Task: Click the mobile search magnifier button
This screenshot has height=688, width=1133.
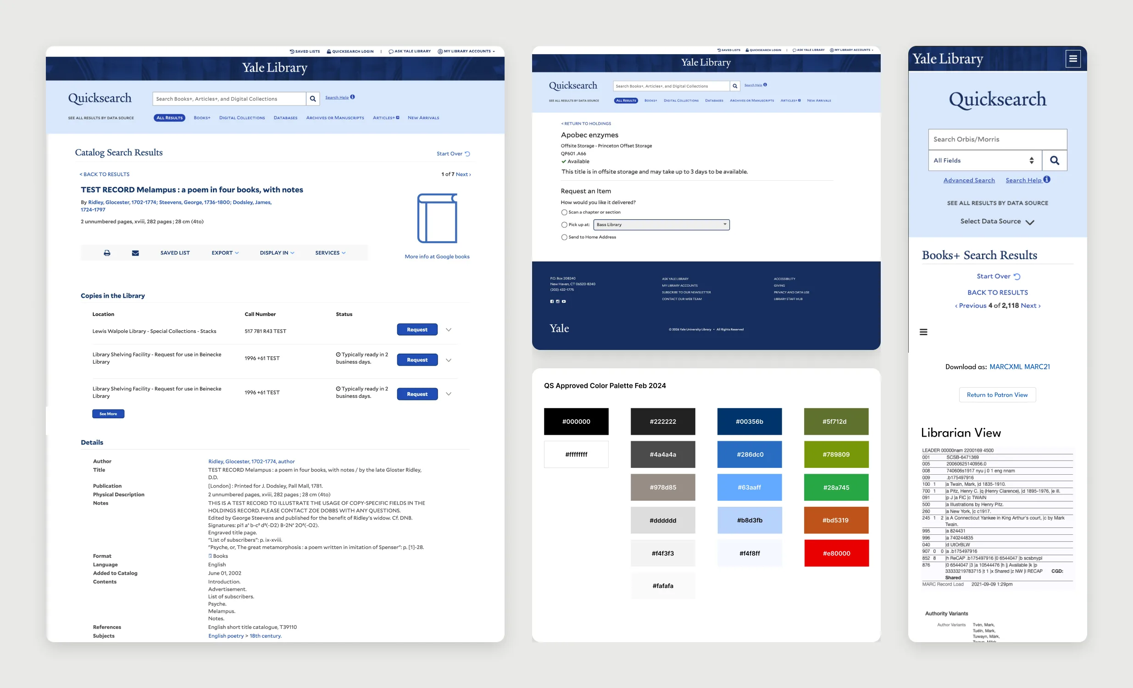Action: (1055, 161)
